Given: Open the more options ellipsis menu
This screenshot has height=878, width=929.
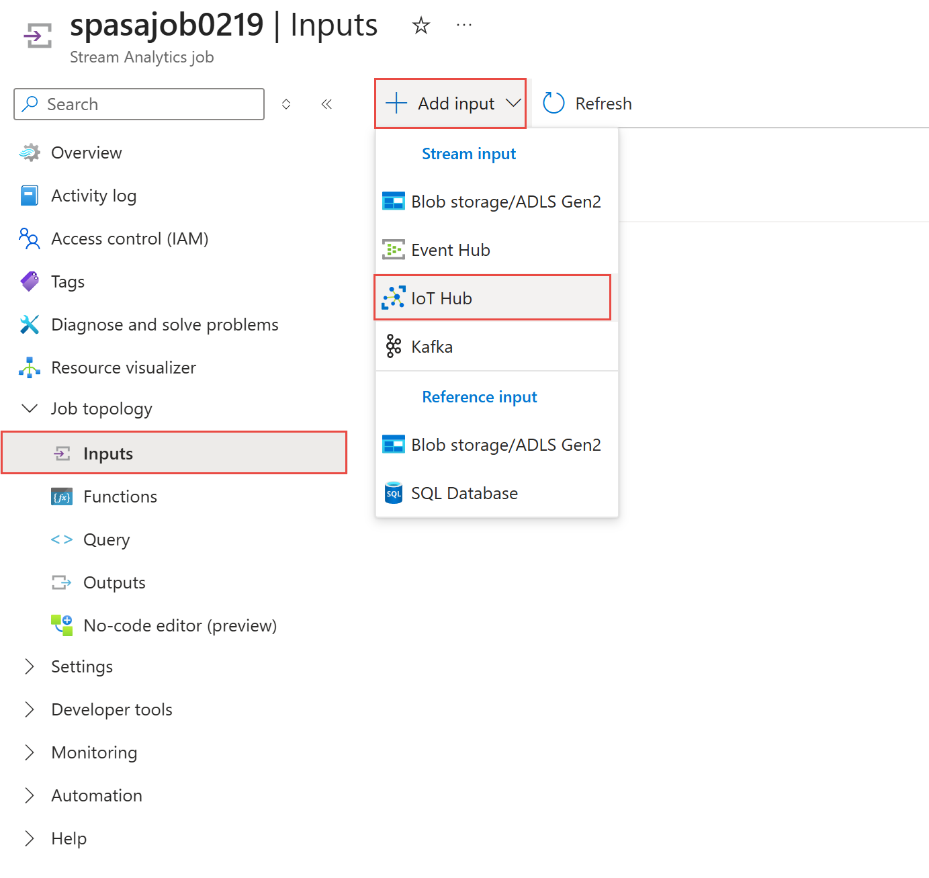Looking at the screenshot, I should tap(463, 26).
